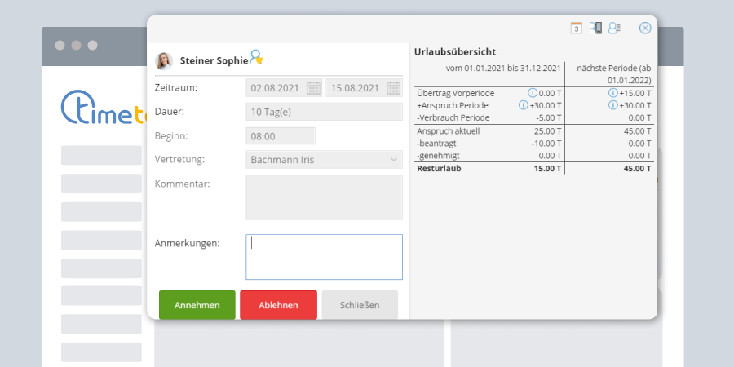This screenshot has width=734, height=367.
Task: Click the user badge icon beside Steiner Sophie
Action: 256,57
